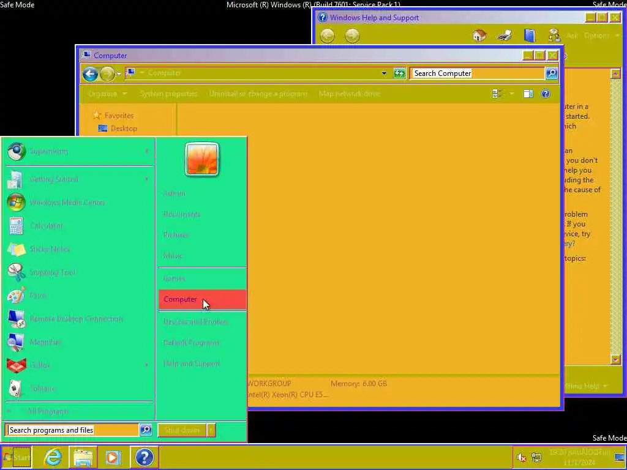The image size is (627, 470).
Task: Open Windows Explorer from the taskbar
Action: (83, 457)
